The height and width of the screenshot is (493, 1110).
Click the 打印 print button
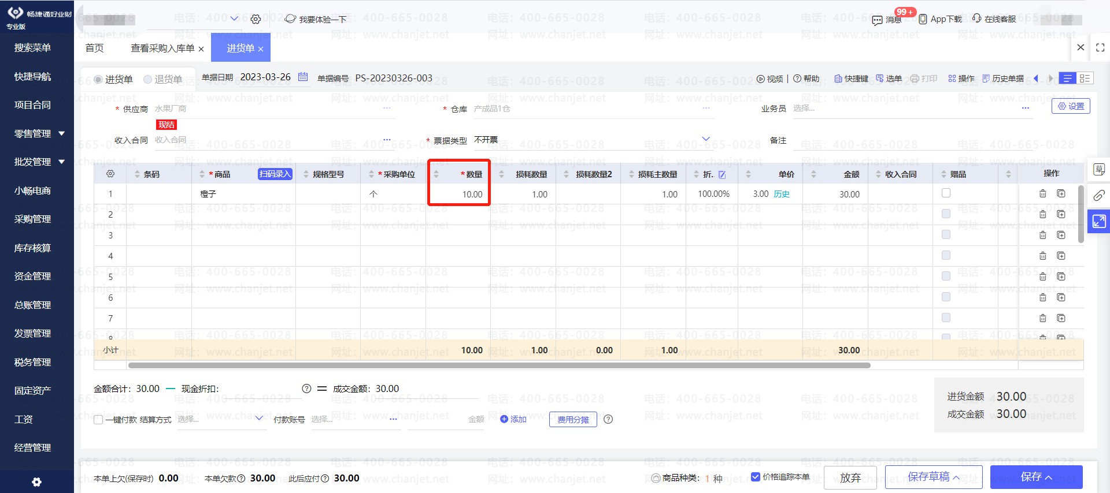click(x=924, y=79)
